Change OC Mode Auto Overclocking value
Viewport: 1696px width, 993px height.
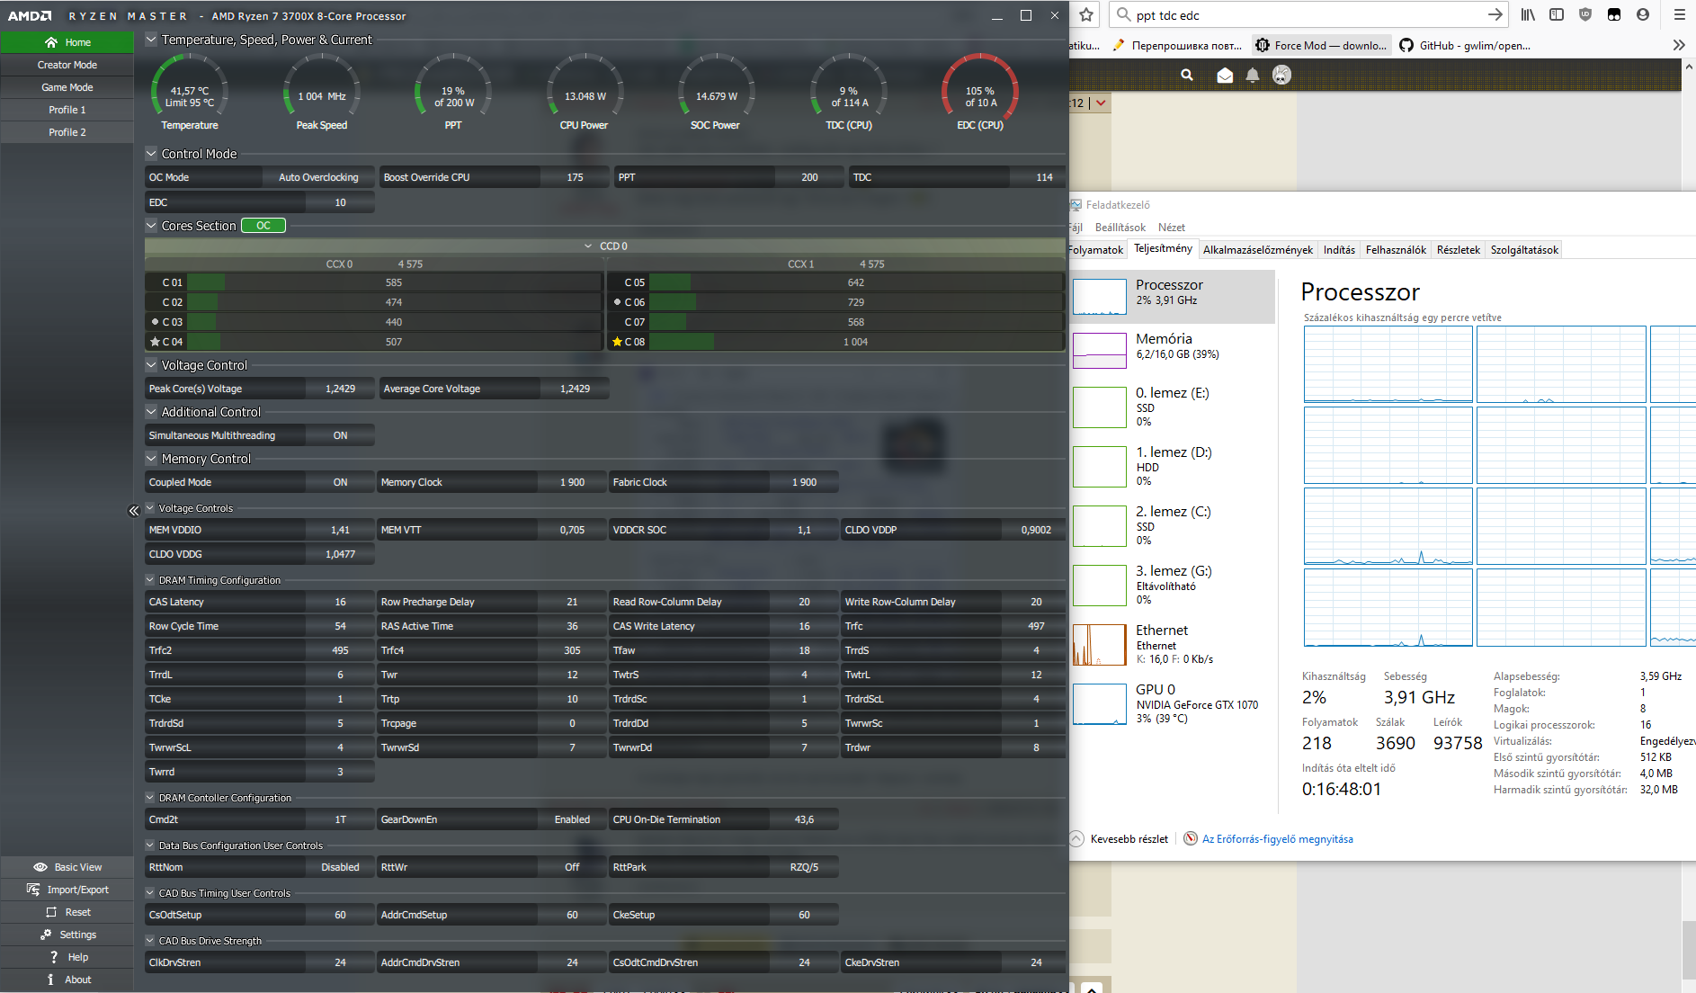point(318,177)
